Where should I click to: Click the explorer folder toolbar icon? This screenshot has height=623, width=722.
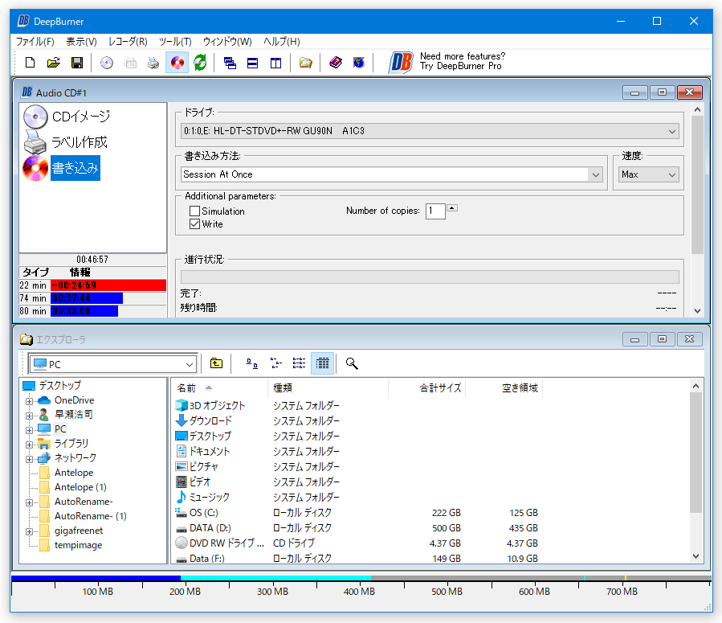click(x=305, y=63)
